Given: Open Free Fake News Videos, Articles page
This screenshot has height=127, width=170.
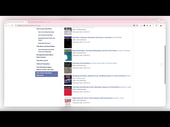Looking at the screenshot, I should (x=45, y=68).
